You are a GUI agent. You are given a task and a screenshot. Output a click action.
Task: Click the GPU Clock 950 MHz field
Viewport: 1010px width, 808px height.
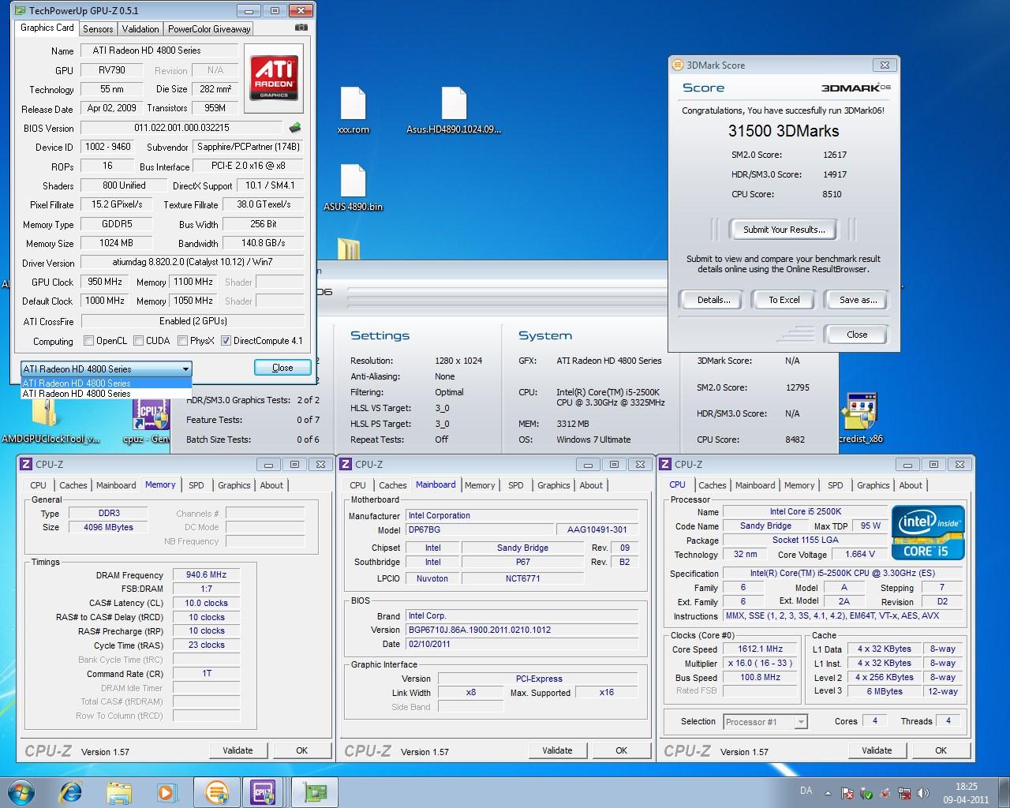click(105, 282)
